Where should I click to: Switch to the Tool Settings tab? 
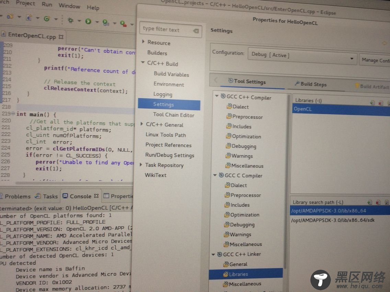point(247,81)
